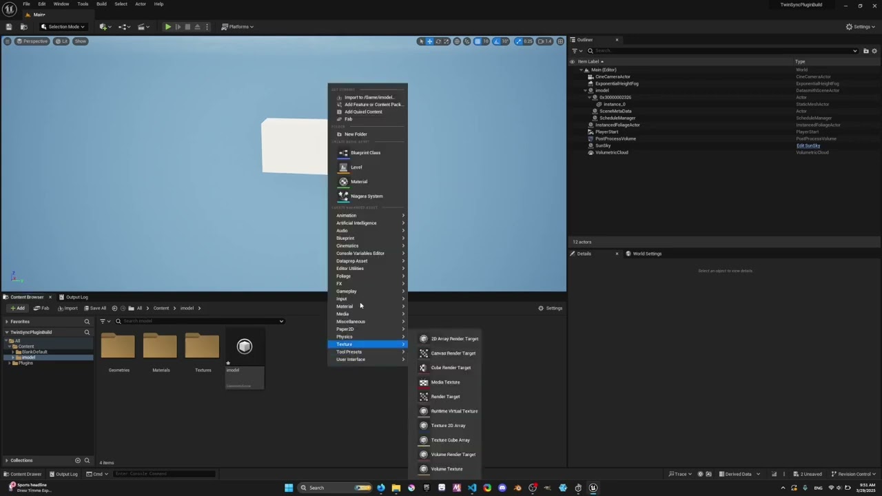Open the viewport Show menu
The width and height of the screenshot is (882, 496).
81,41
